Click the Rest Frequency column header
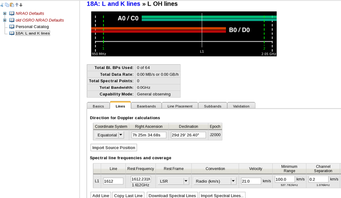341x198 pixels. coord(140,168)
